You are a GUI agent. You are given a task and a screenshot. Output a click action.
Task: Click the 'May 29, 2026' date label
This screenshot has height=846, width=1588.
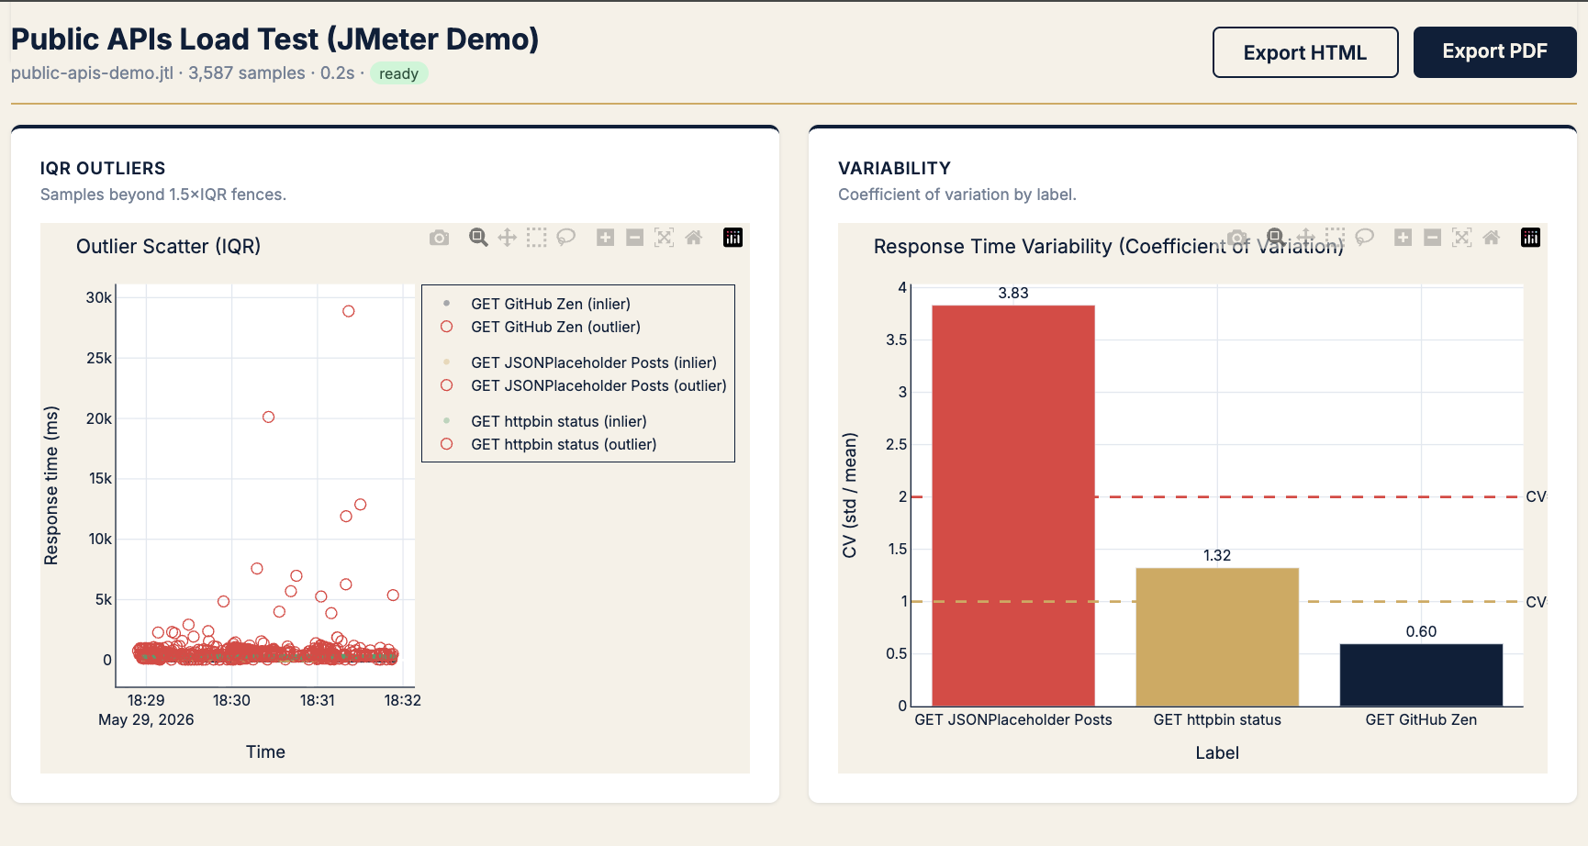[x=146, y=719]
